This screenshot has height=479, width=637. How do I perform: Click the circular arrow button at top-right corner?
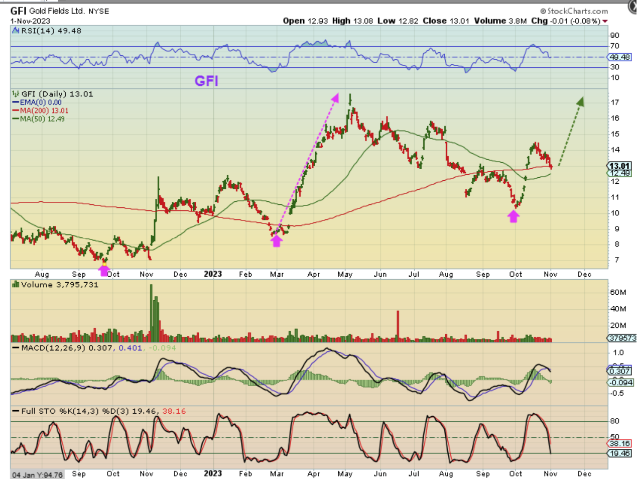tap(632, 7)
